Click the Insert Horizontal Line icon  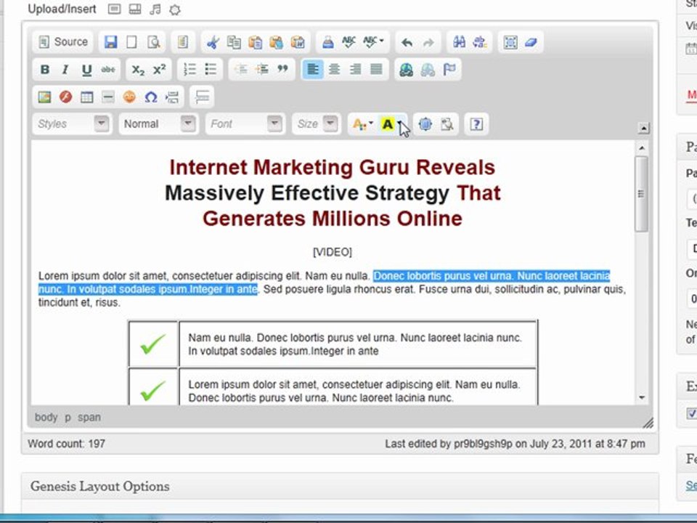(x=108, y=97)
